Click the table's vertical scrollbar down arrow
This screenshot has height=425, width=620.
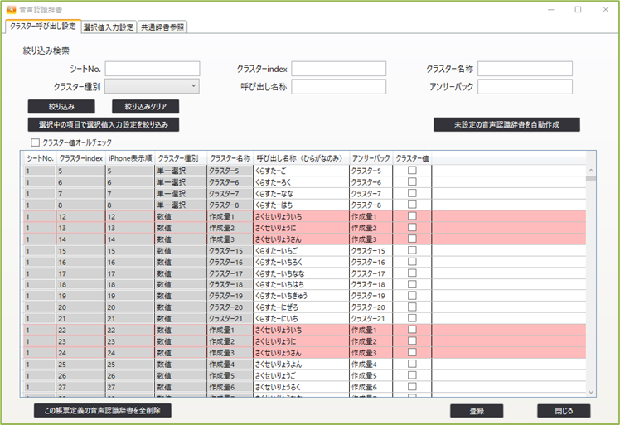point(591,392)
